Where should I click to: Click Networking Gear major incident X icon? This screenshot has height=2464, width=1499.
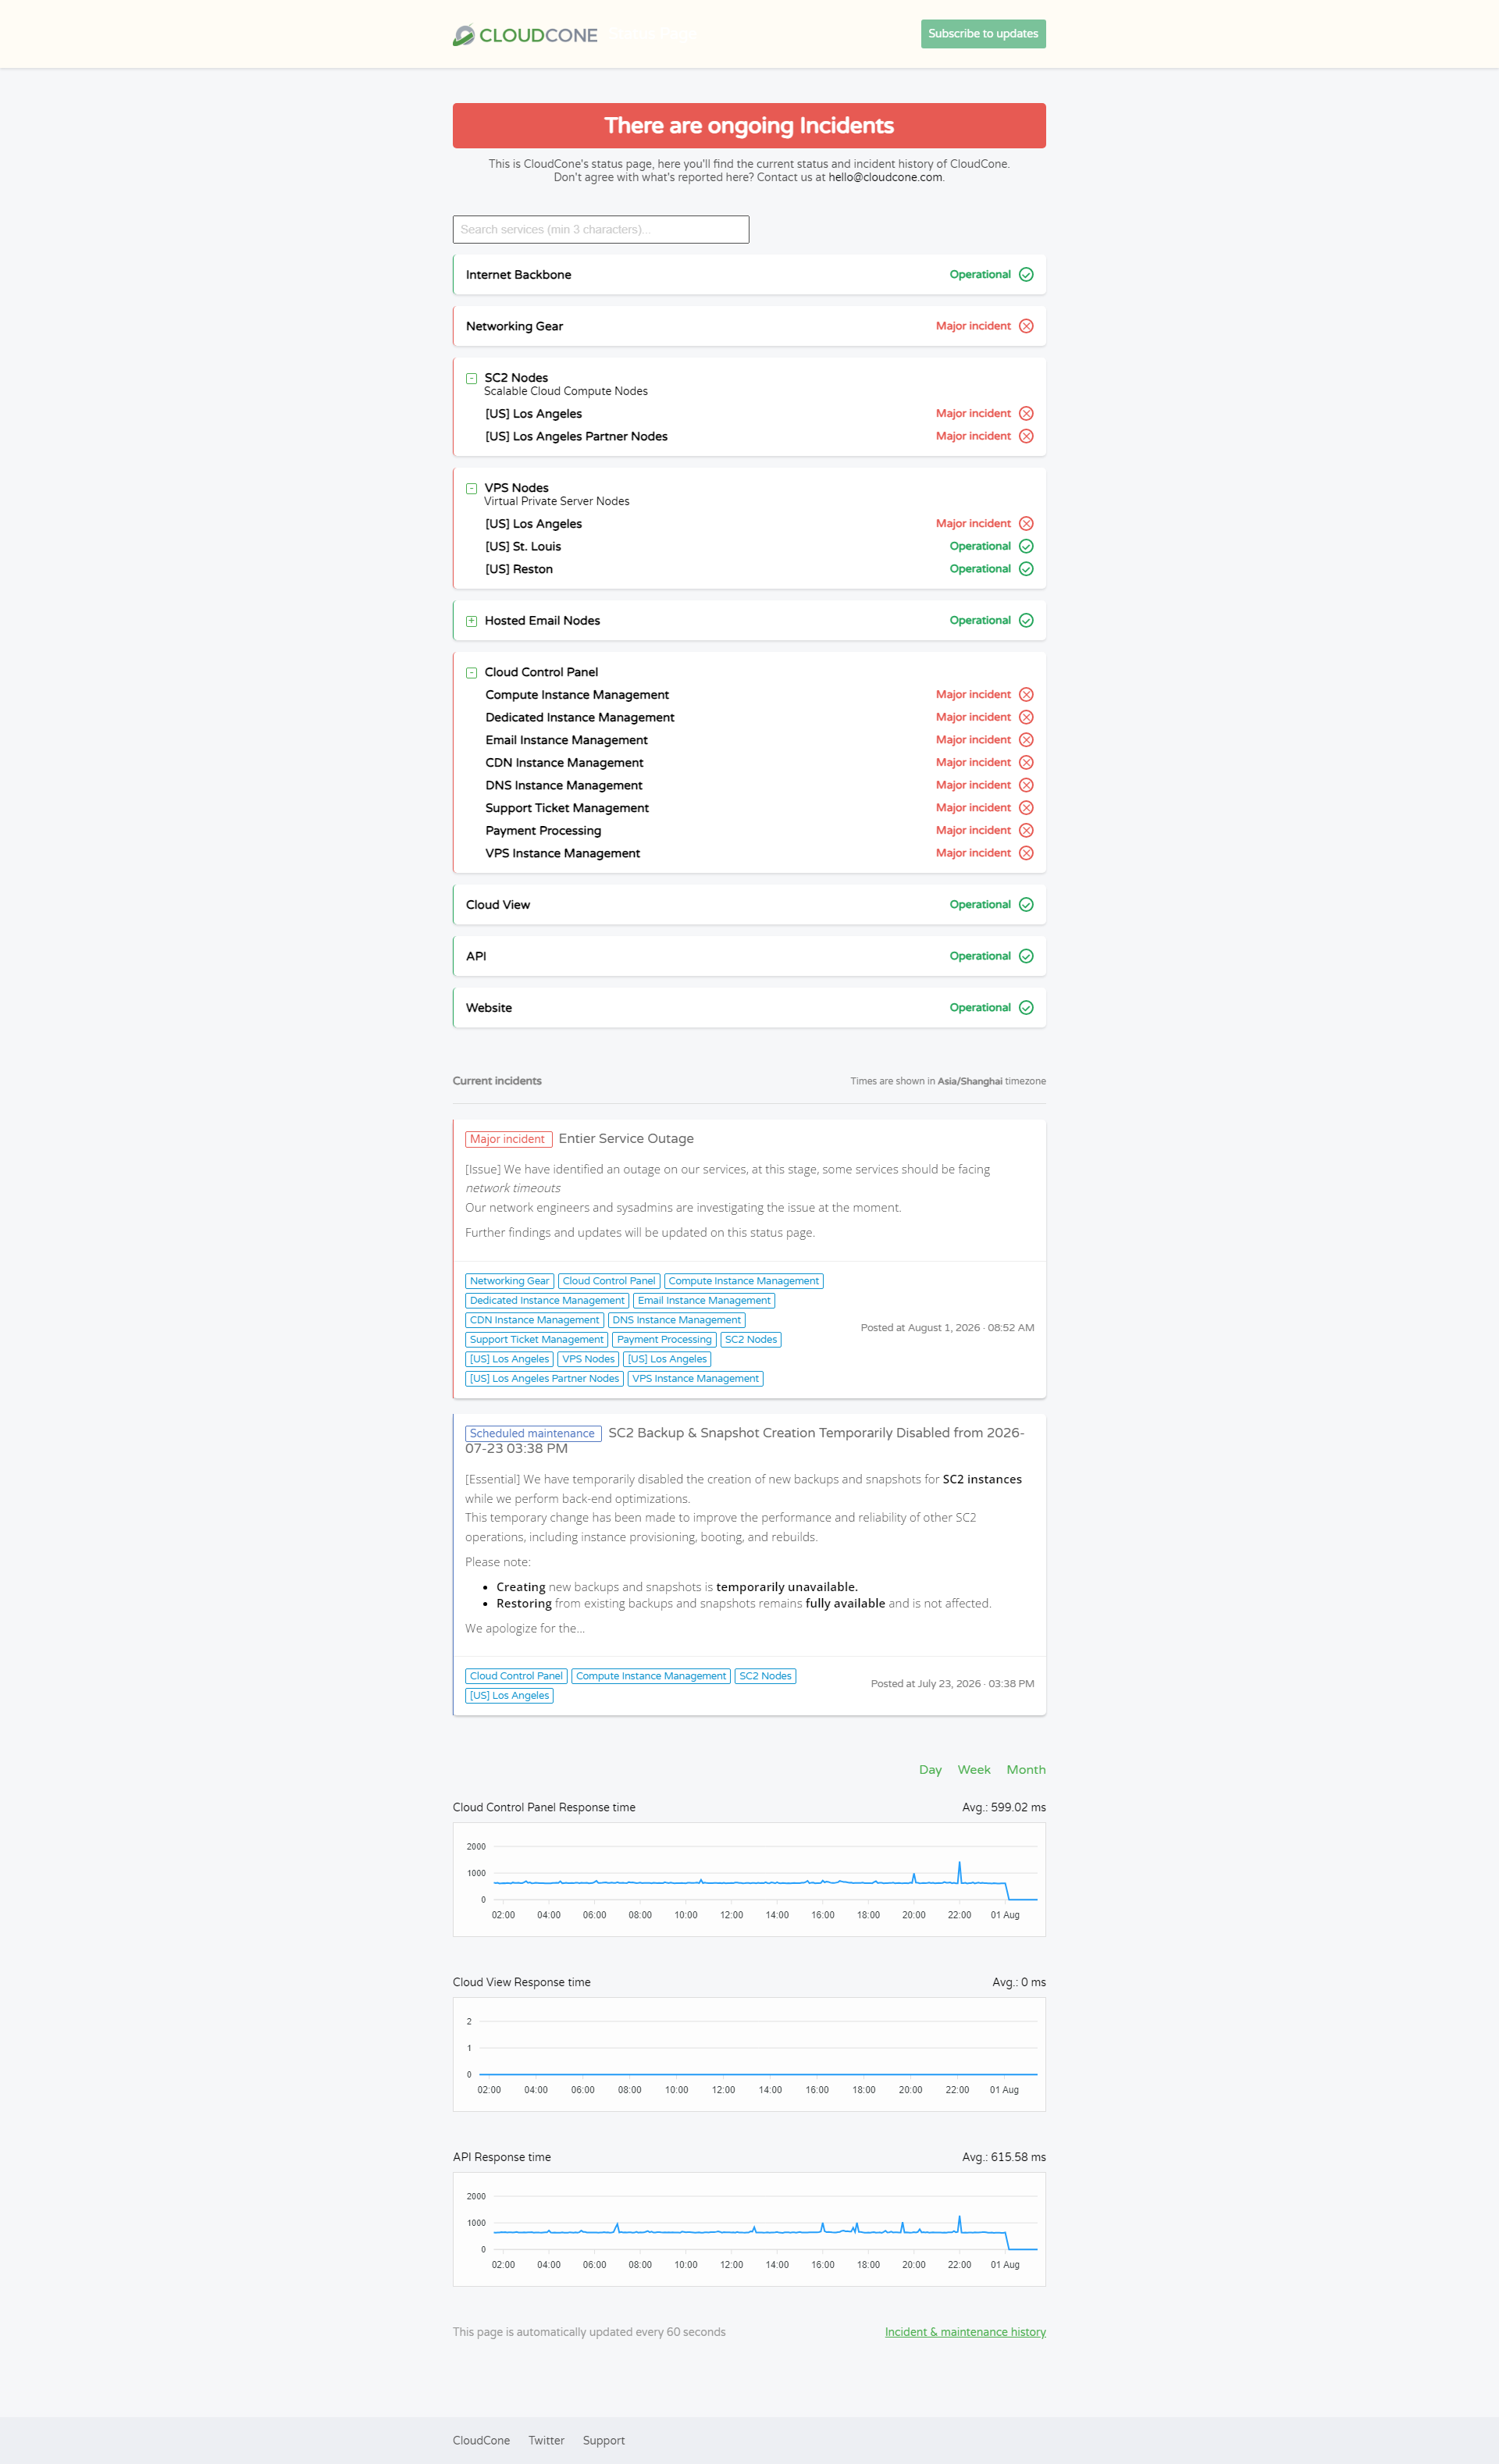click(x=1026, y=326)
